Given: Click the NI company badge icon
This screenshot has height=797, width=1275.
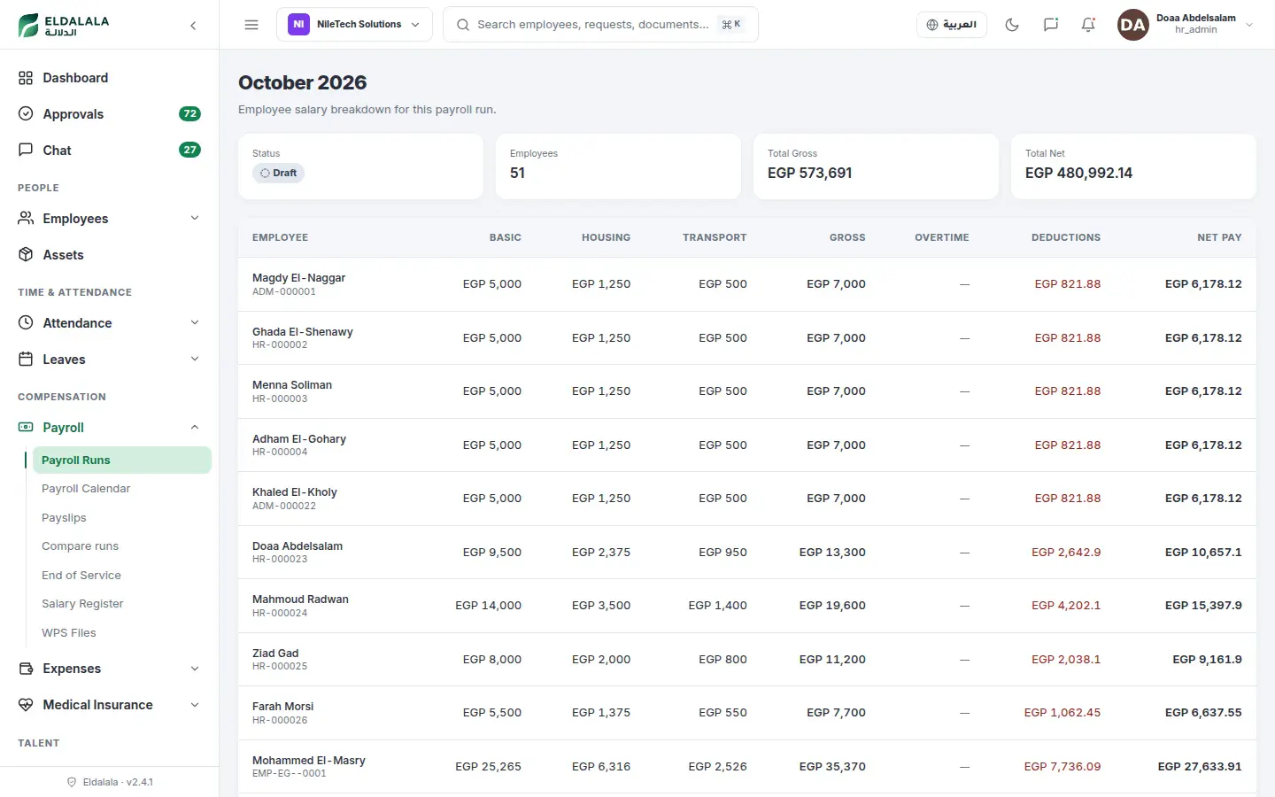Looking at the screenshot, I should [x=298, y=25].
